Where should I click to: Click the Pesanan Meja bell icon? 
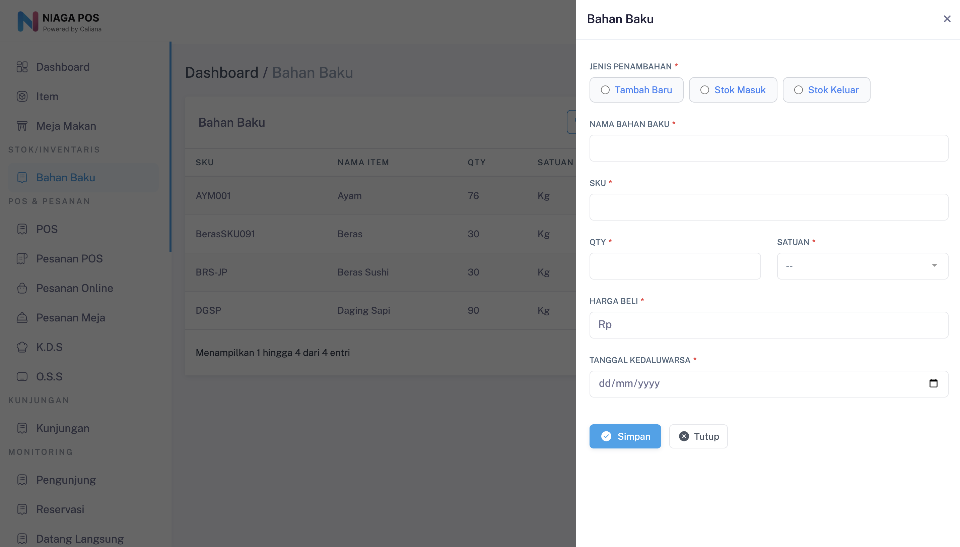[x=22, y=318]
